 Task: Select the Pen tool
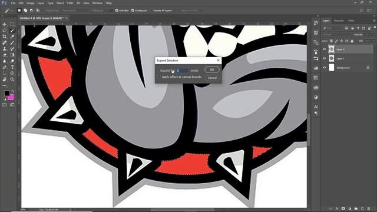[4, 67]
